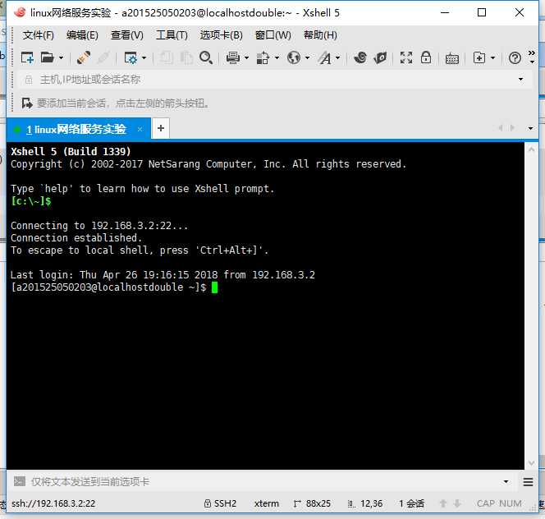Open the 查看(V) menu
Viewport: 545px width, 519px height.
coord(127,35)
